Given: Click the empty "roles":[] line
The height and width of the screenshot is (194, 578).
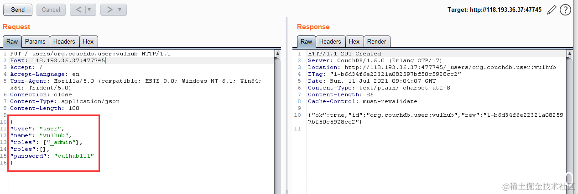Looking at the screenshot, I should (30, 149).
